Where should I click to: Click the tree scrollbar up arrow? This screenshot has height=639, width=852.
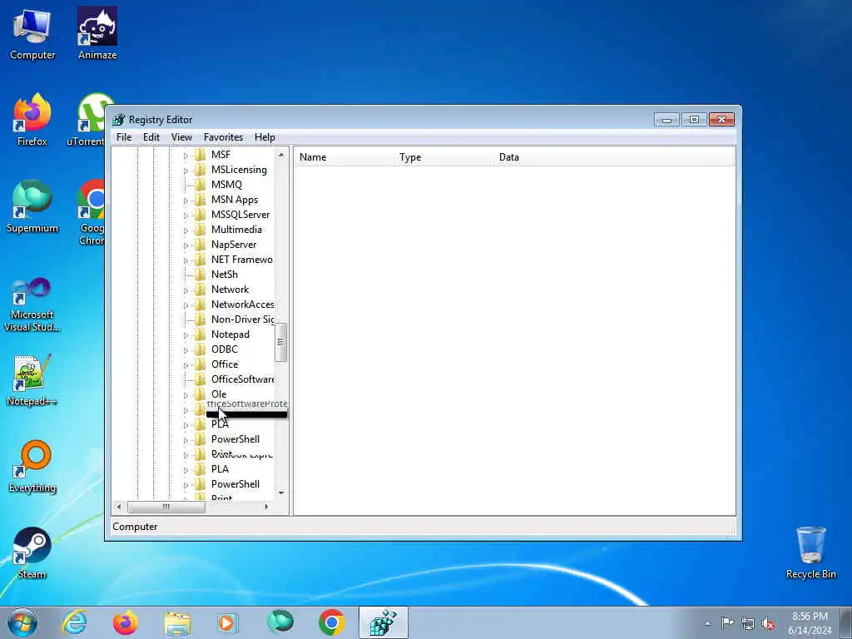[x=281, y=155]
